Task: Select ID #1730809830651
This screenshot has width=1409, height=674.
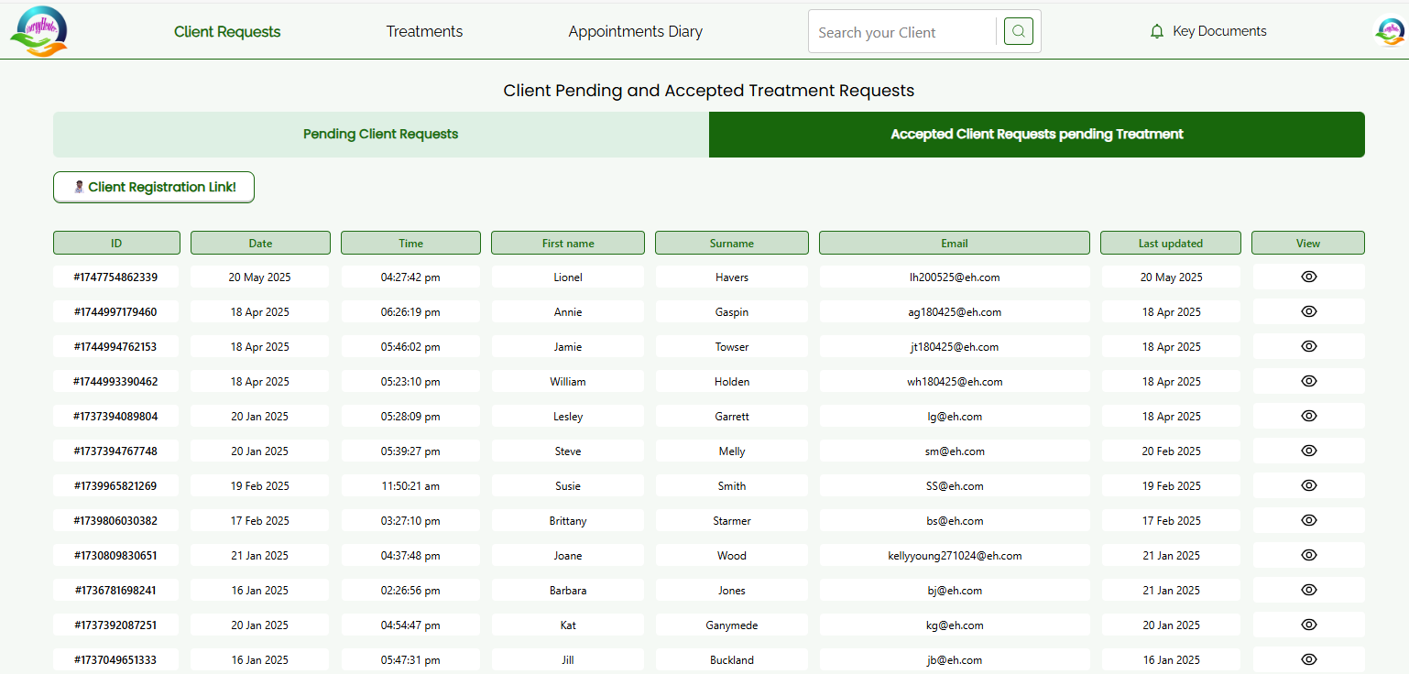Action: pyautogui.click(x=115, y=556)
